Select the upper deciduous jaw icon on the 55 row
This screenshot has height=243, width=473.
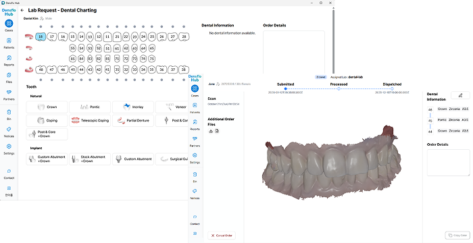pos(29,48)
